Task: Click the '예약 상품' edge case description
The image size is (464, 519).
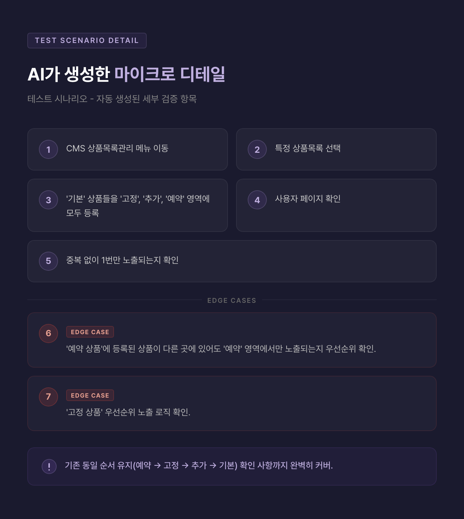Action: pyautogui.click(x=221, y=349)
